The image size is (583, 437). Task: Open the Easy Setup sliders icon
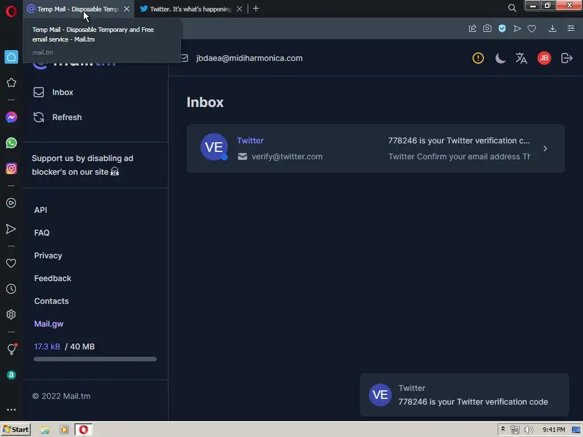coord(571,28)
